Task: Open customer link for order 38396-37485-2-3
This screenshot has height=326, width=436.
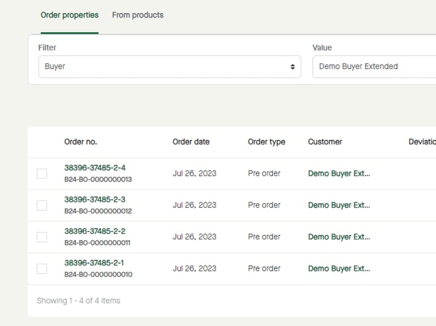Action: point(338,205)
